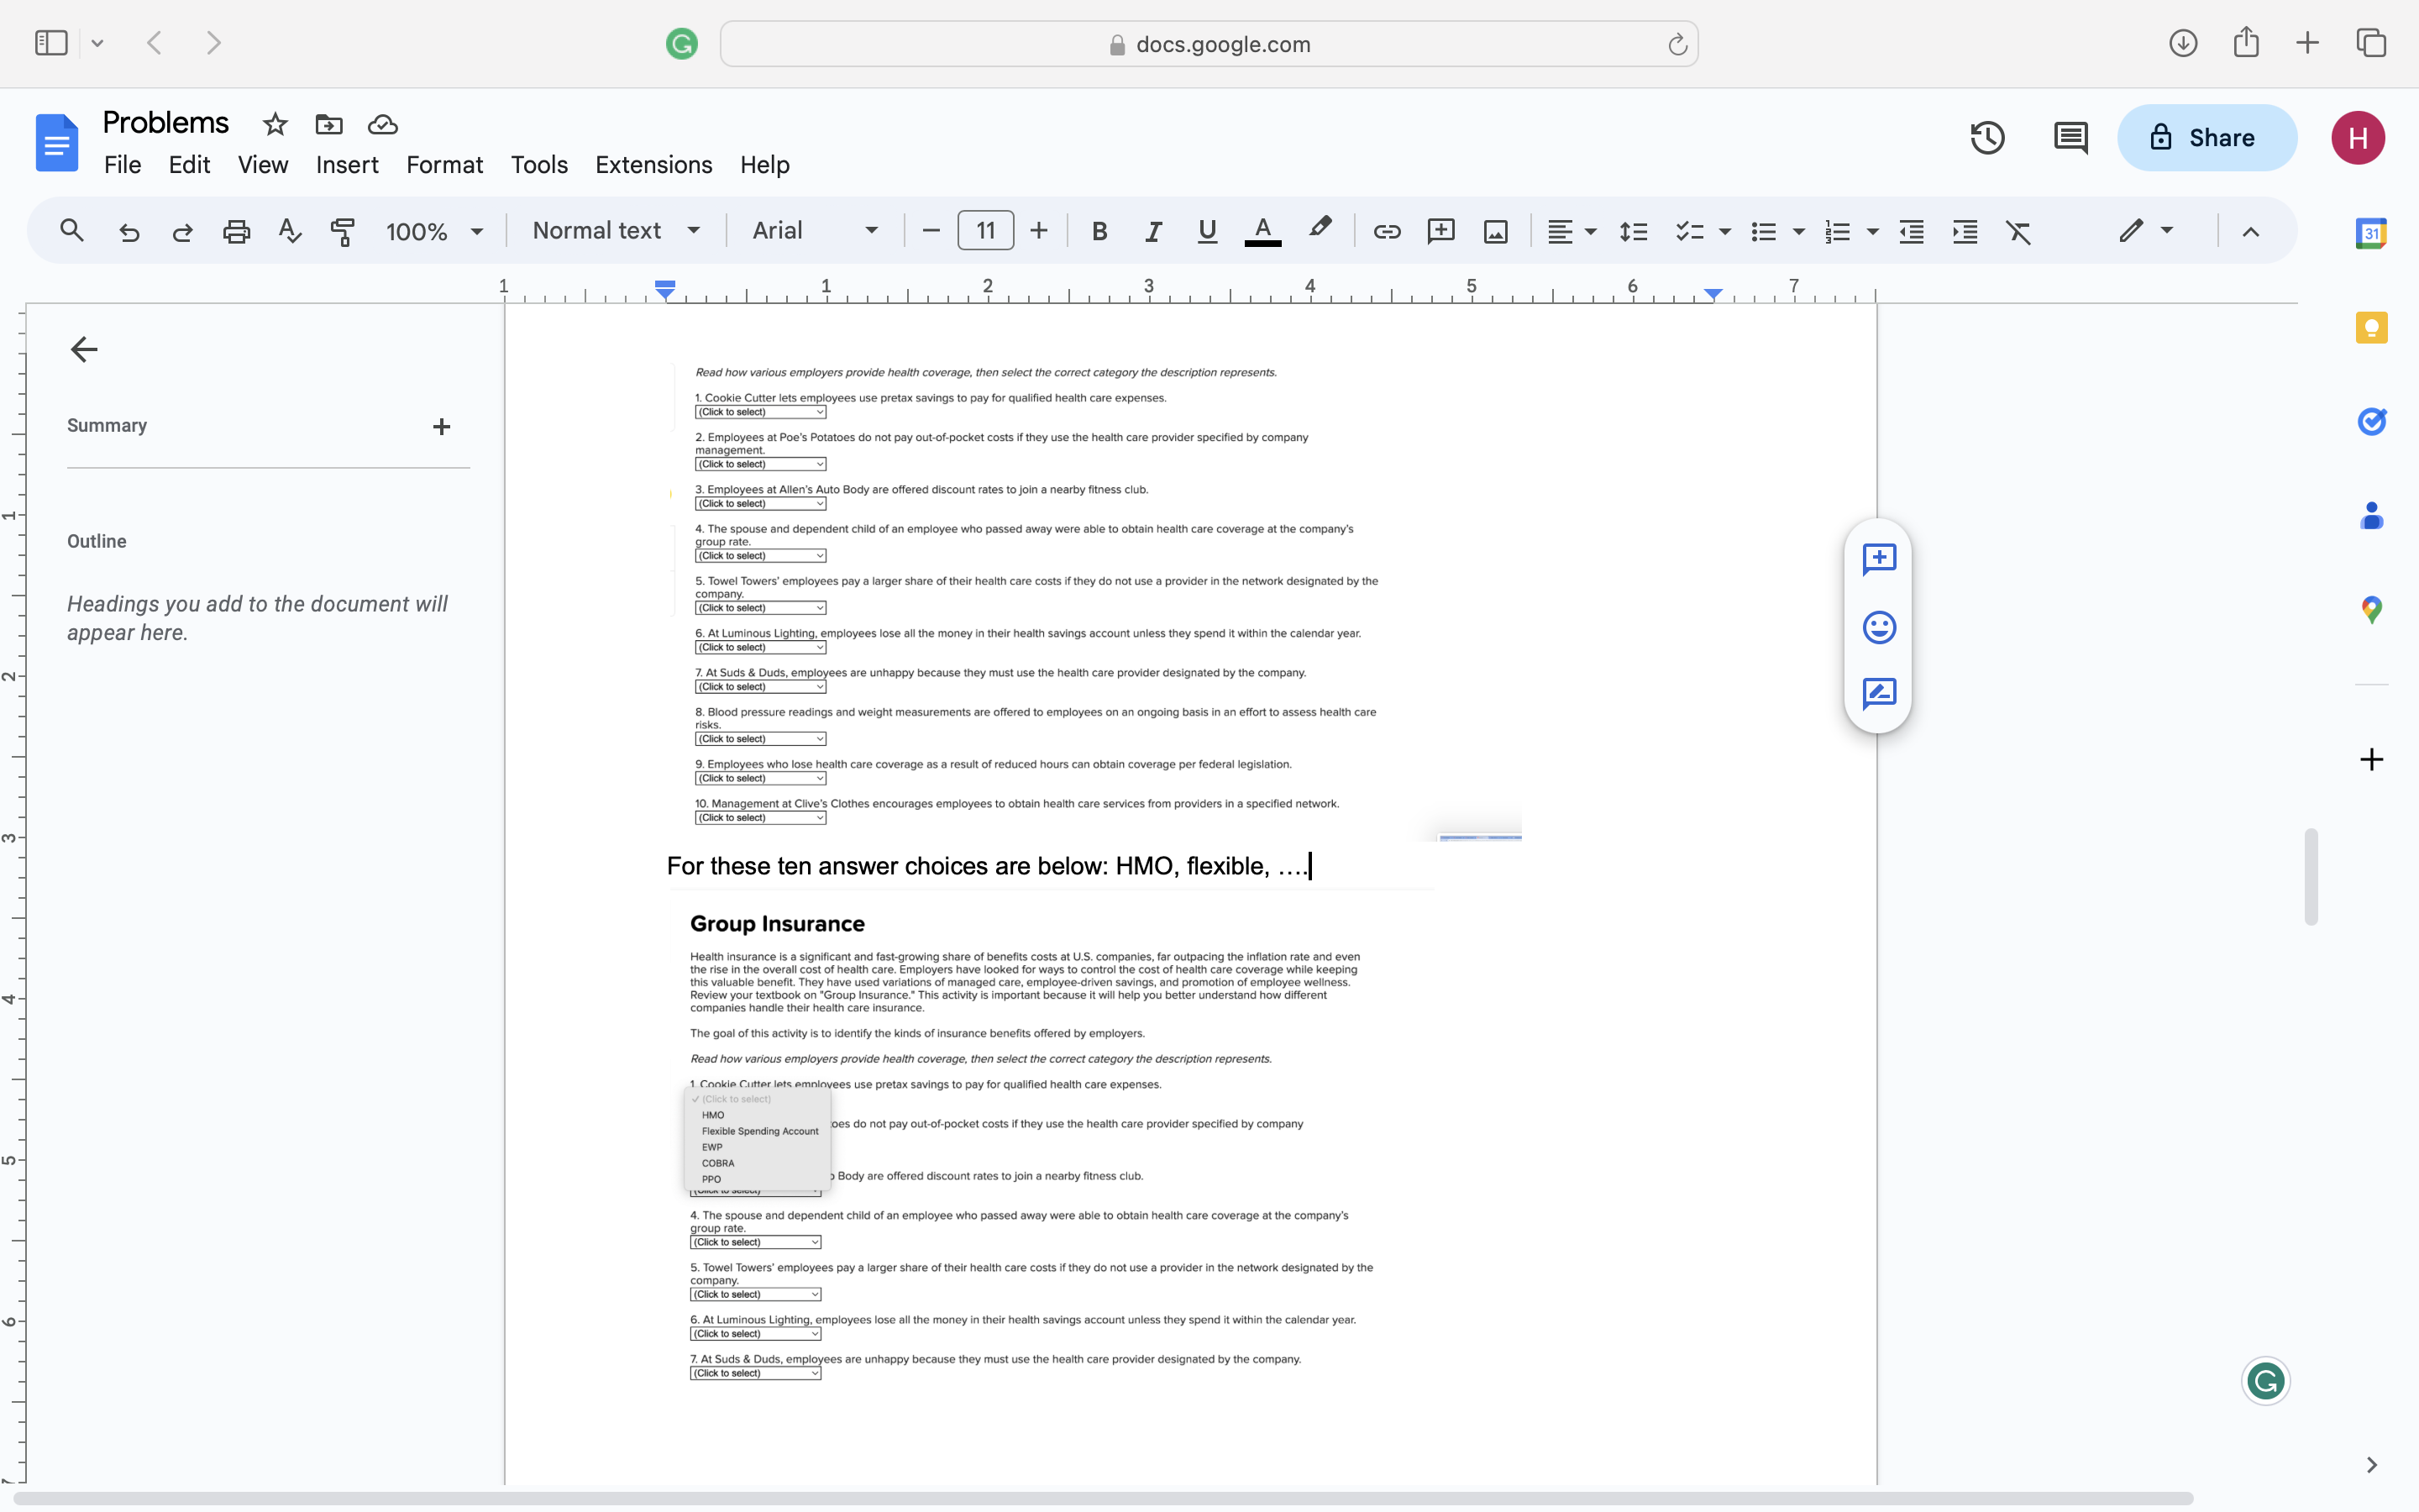
Task: Toggle bold formatting
Action: [x=1099, y=230]
